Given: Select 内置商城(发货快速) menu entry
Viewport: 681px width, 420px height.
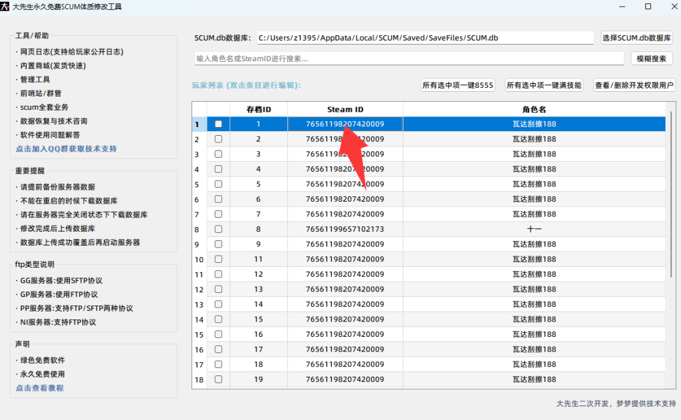Looking at the screenshot, I should [53, 65].
